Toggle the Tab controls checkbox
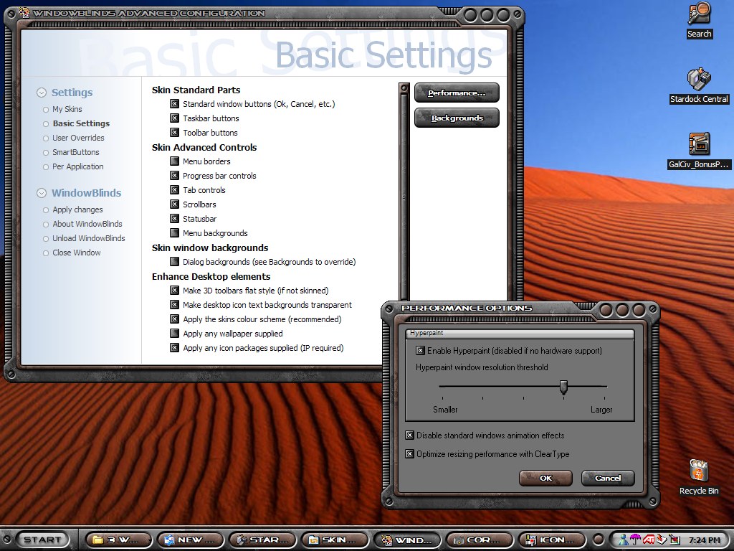The width and height of the screenshot is (734, 551). pyautogui.click(x=175, y=189)
